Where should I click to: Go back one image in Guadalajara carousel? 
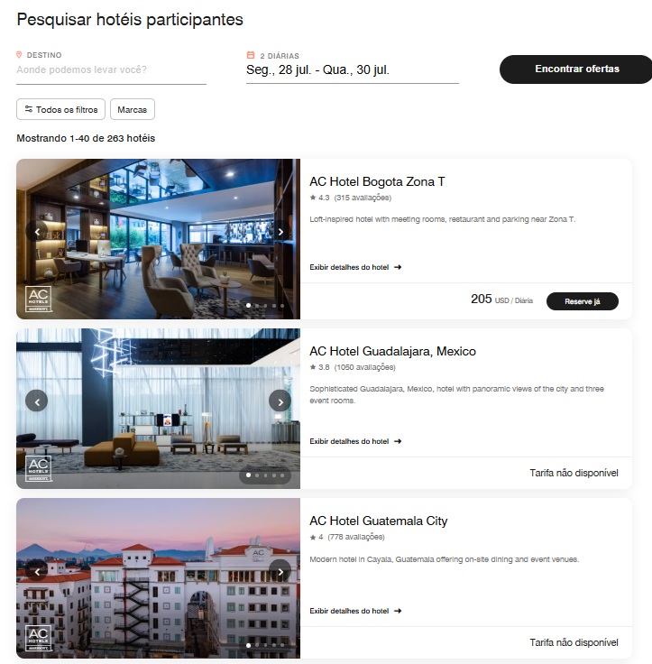pos(37,401)
